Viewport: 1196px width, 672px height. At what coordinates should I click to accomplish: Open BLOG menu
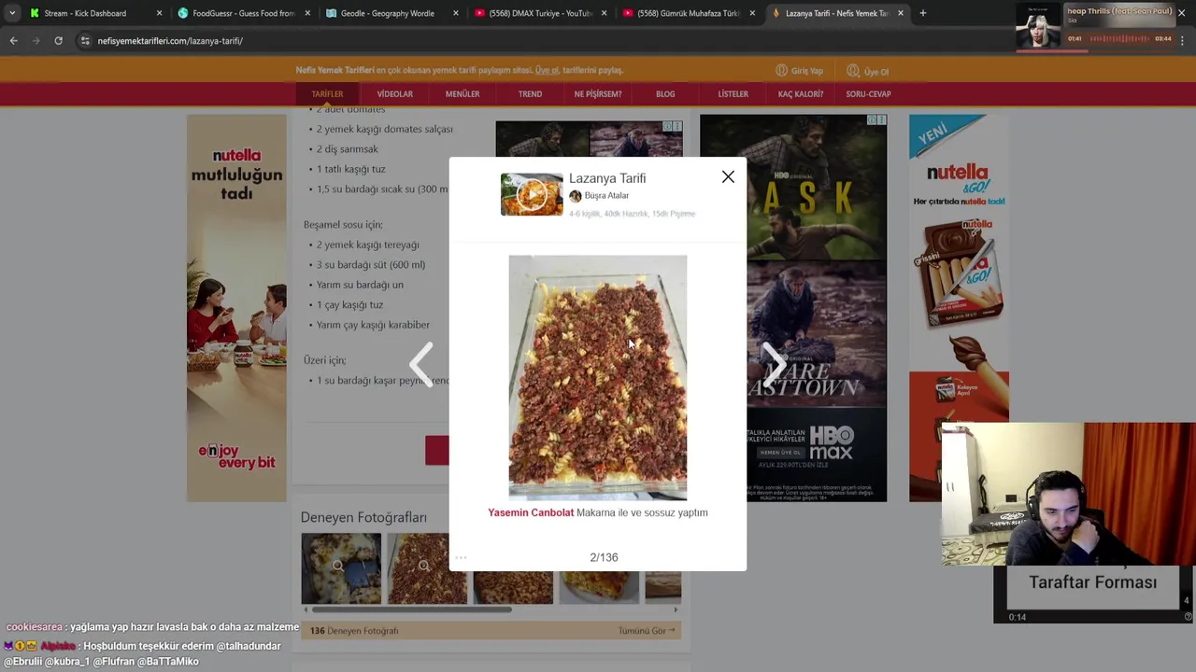coord(665,93)
